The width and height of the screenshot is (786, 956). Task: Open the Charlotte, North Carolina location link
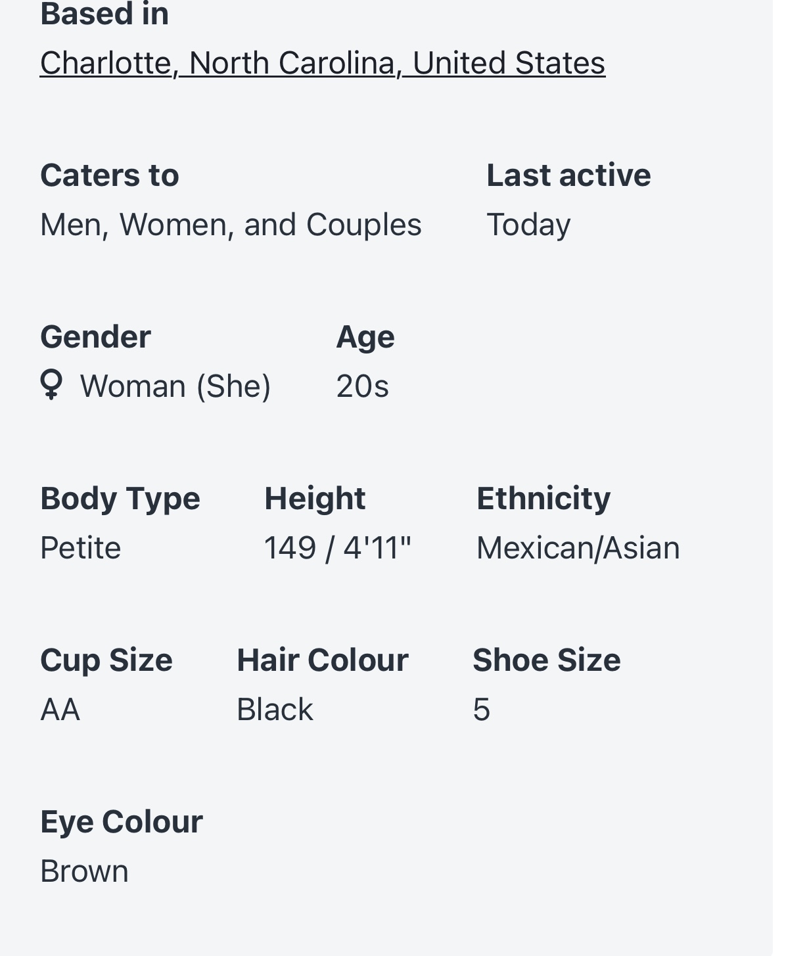[322, 64]
